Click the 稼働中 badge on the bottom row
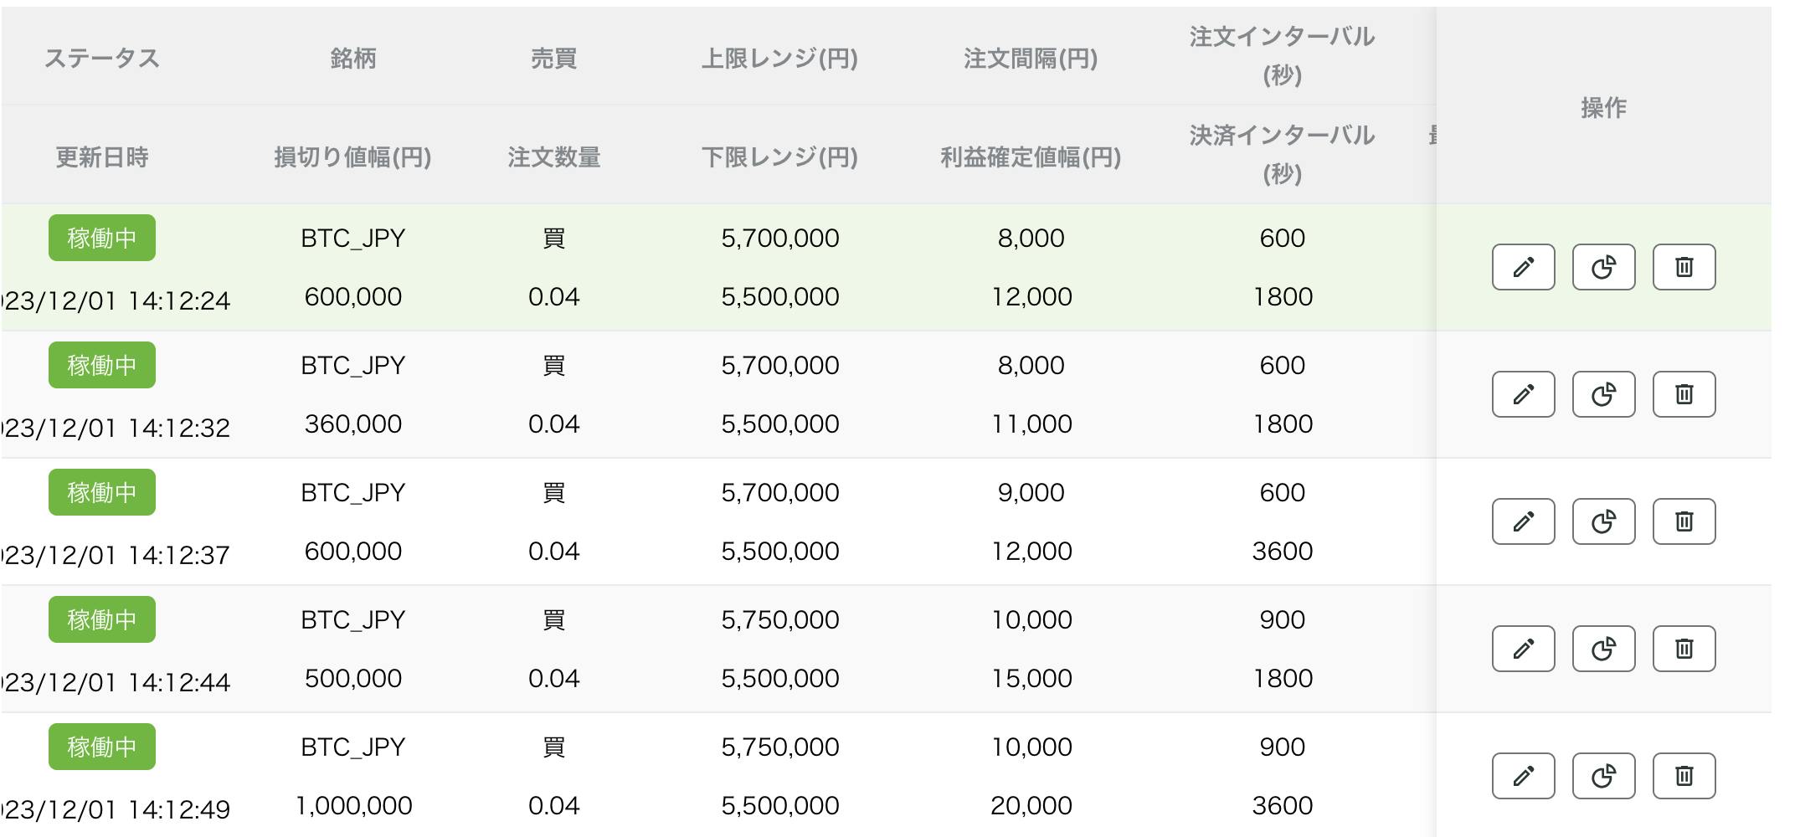Image resolution: width=1800 pixels, height=837 pixels. click(x=101, y=746)
